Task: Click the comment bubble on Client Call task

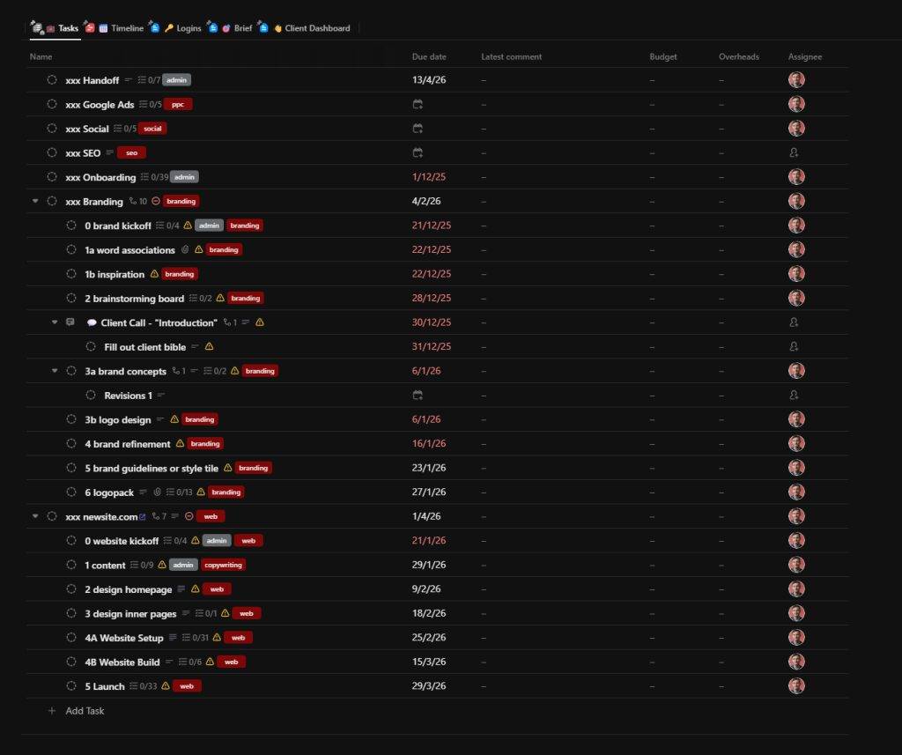Action: (x=92, y=322)
